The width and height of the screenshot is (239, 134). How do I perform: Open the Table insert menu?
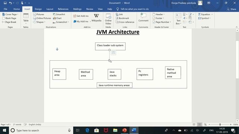point(26,19)
